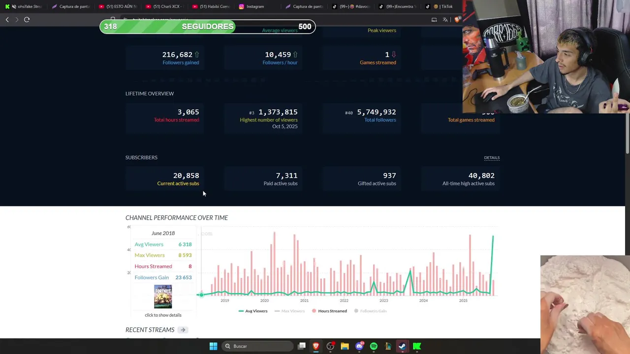The width and height of the screenshot is (630, 354).
Task: Toggle the Avg Viewers chart legend
Action: point(253,311)
